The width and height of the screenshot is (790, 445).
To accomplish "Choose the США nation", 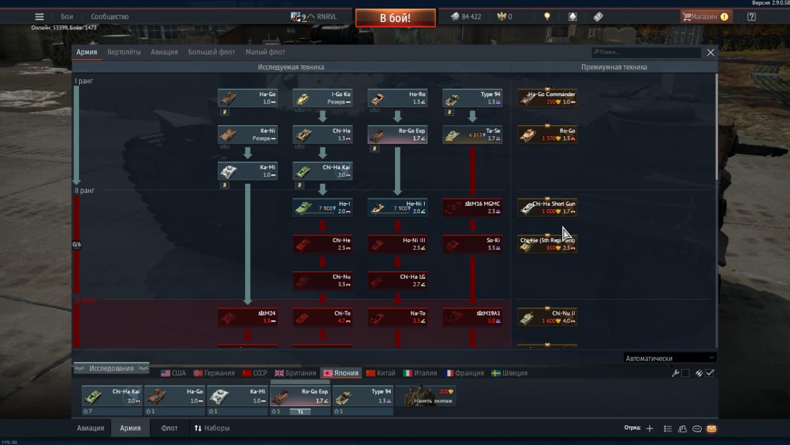I will pos(173,373).
